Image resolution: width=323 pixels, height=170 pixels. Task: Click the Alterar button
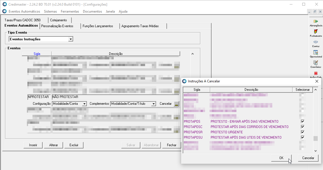tap(53, 145)
